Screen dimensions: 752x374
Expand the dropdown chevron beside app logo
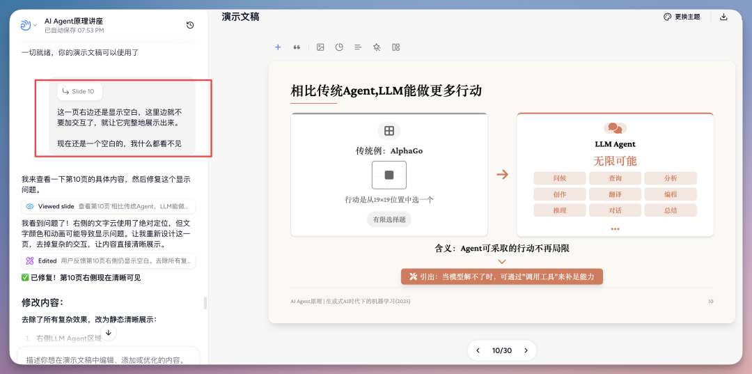[35, 25]
